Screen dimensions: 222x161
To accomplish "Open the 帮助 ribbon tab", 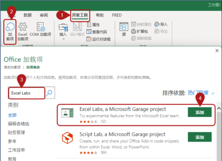I will coord(100,15).
